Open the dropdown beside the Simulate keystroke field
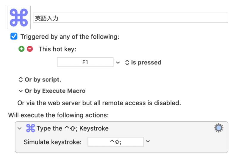 tap(148, 141)
